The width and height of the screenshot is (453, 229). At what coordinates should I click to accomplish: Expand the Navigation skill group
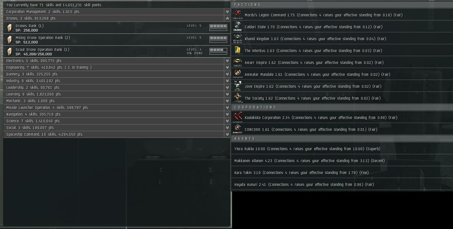pyautogui.click(x=227, y=115)
